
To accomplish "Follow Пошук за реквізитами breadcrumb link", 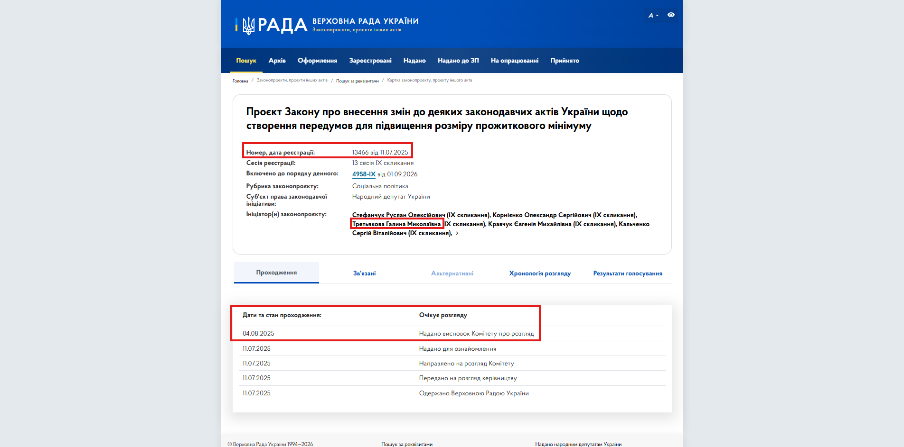I will (358, 81).
